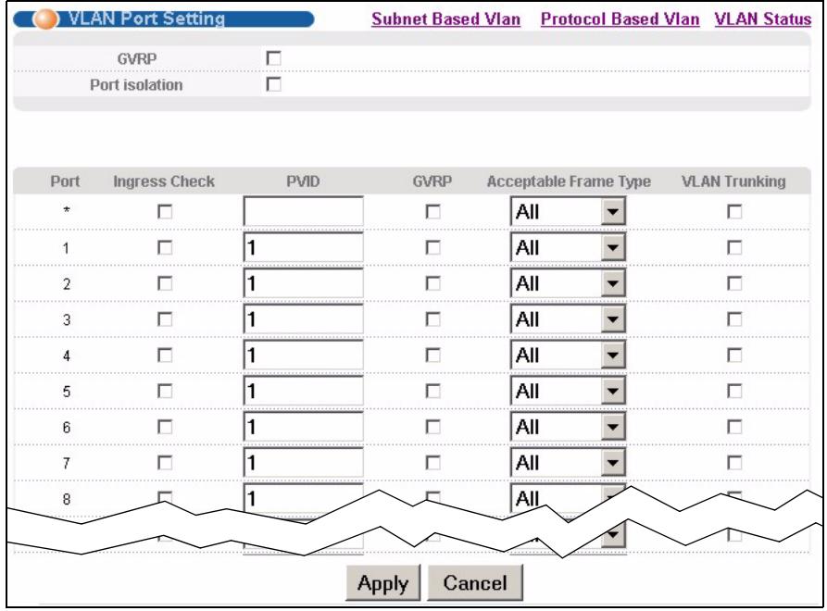Enable Ingress Check on port 5
Viewport: 827px width, 611px height.
(165, 391)
